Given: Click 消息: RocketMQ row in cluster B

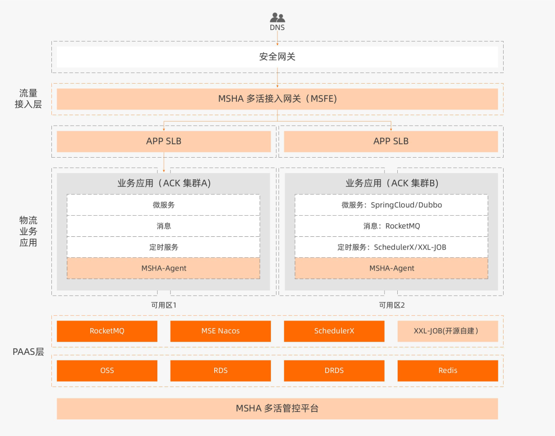Looking at the screenshot, I should pyautogui.click(x=392, y=226).
